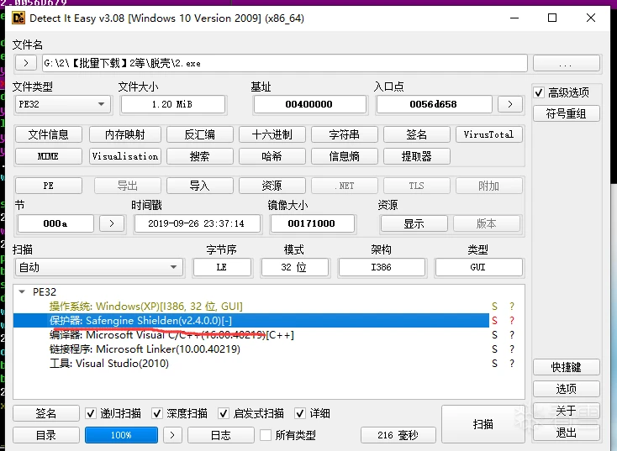Open the 文件类型 PE32 dropdown

click(62, 104)
